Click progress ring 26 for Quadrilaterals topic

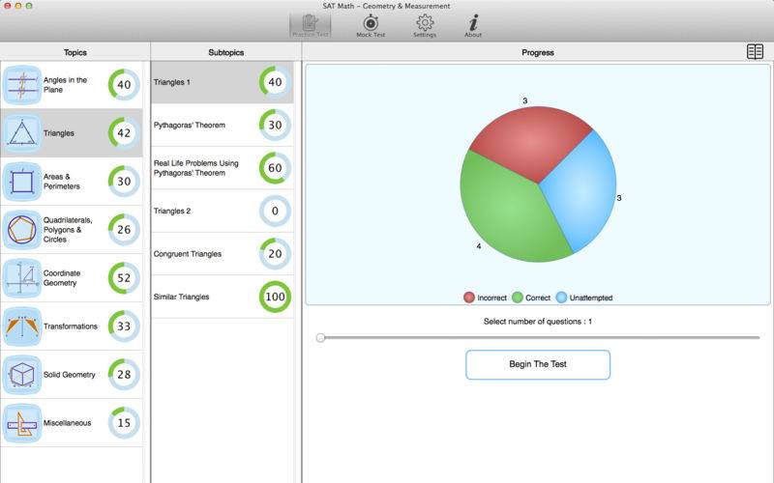124,230
